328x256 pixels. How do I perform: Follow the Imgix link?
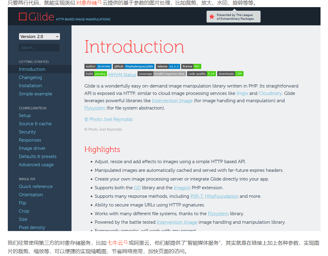[242, 93]
